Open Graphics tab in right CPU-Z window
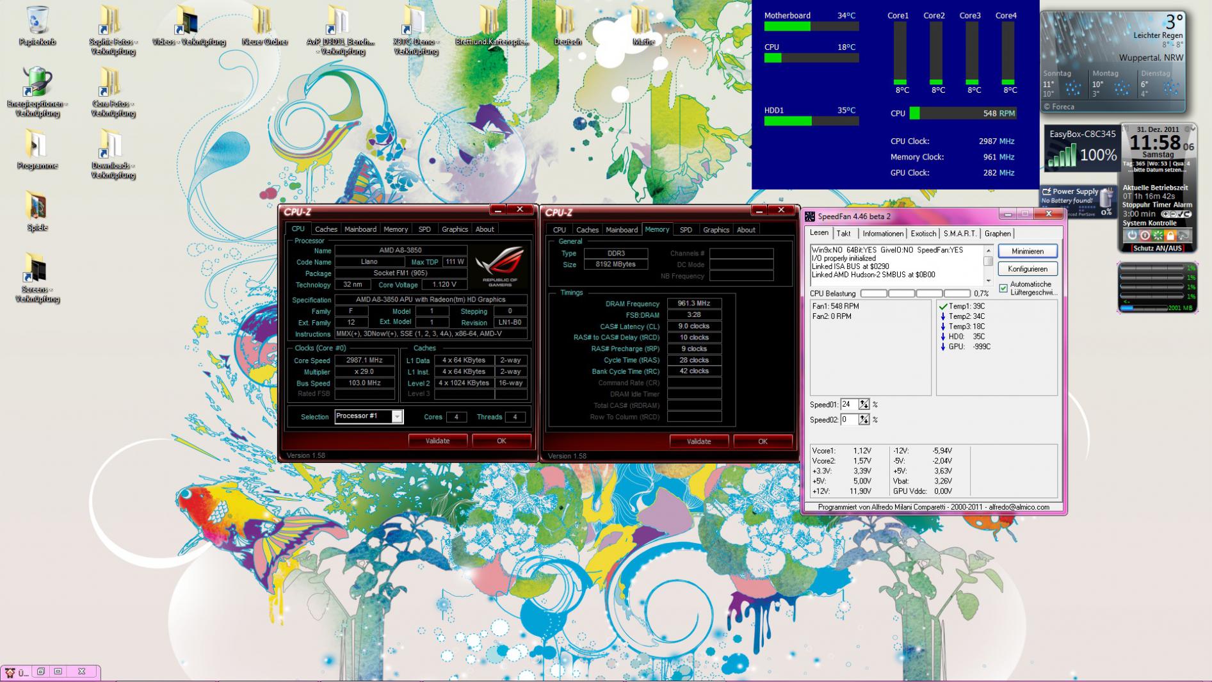 (716, 229)
